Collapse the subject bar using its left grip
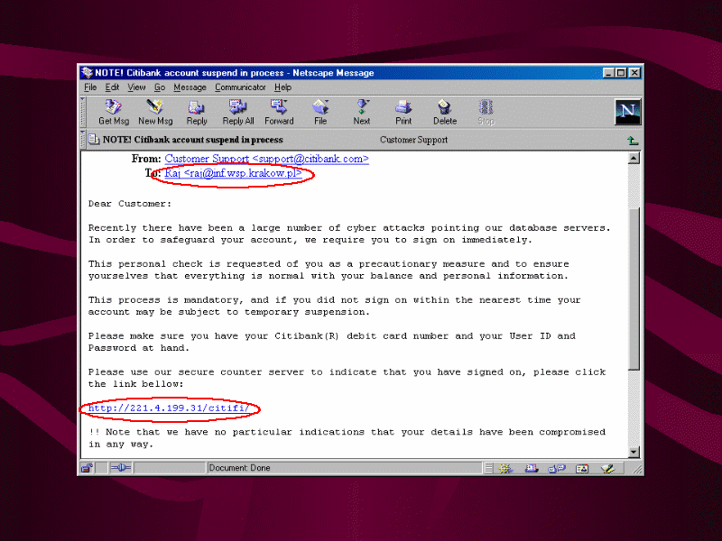The width and height of the screenshot is (722, 541). tap(83, 140)
